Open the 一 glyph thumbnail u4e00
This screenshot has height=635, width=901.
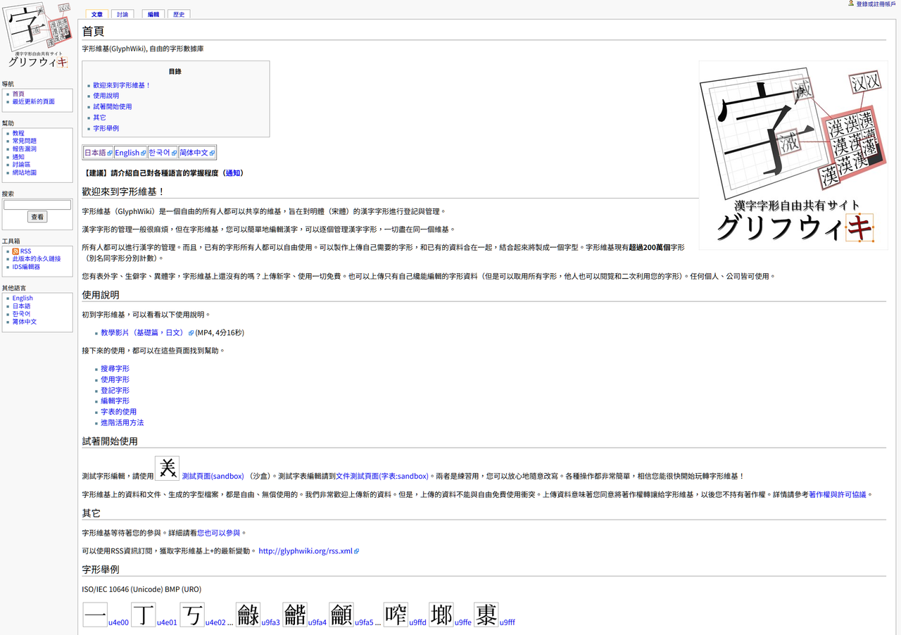tap(94, 615)
